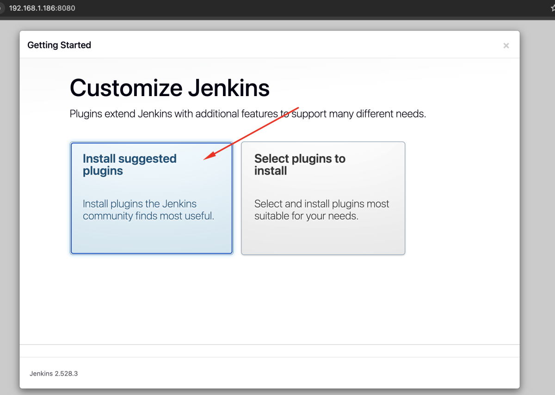Click the Getting Started dialog title

pyautogui.click(x=59, y=45)
